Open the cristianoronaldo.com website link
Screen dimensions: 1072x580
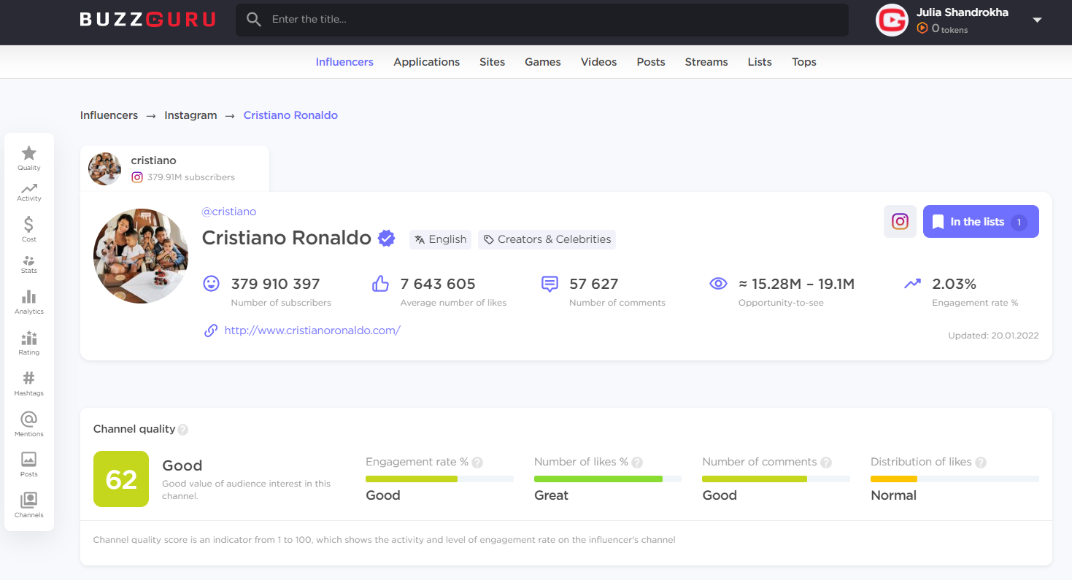312,330
